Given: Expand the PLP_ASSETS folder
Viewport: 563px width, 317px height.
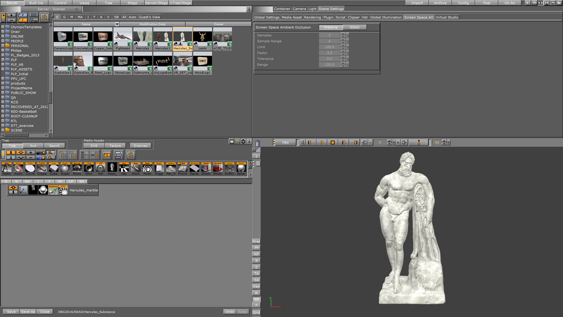Looking at the screenshot, I should 3,69.
